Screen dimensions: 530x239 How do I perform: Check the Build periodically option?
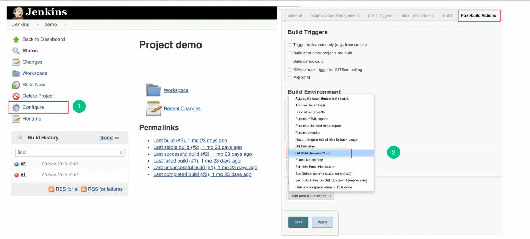[x=289, y=61]
